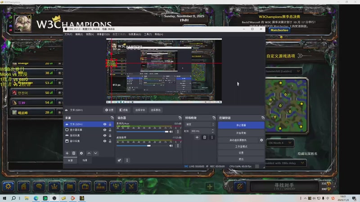Click 设置 button in controls panel
The image size is (360, 202).
tap(241, 153)
